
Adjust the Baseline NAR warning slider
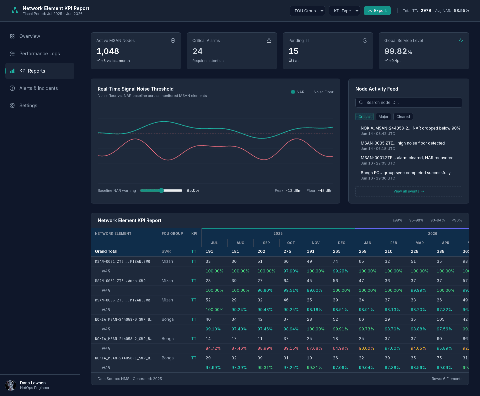[161, 191]
